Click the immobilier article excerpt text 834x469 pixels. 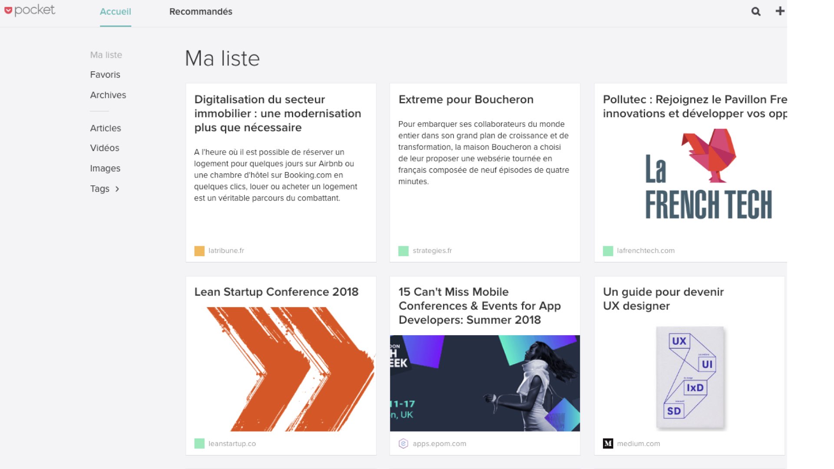coord(275,175)
